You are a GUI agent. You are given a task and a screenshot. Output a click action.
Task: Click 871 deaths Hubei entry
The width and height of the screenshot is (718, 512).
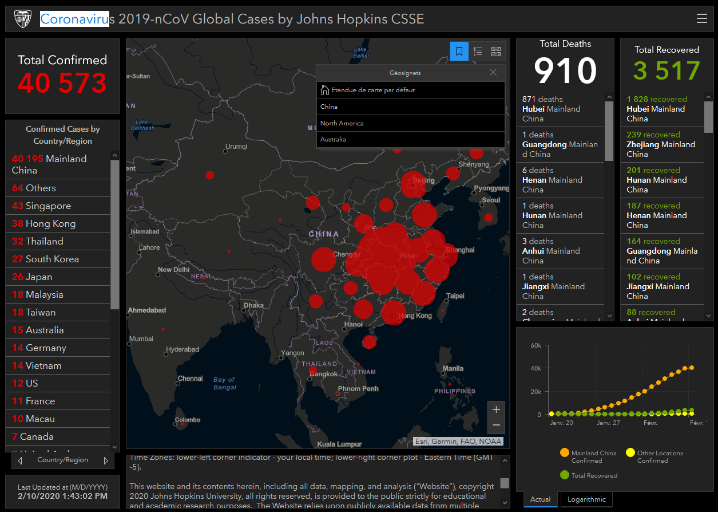coord(560,109)
